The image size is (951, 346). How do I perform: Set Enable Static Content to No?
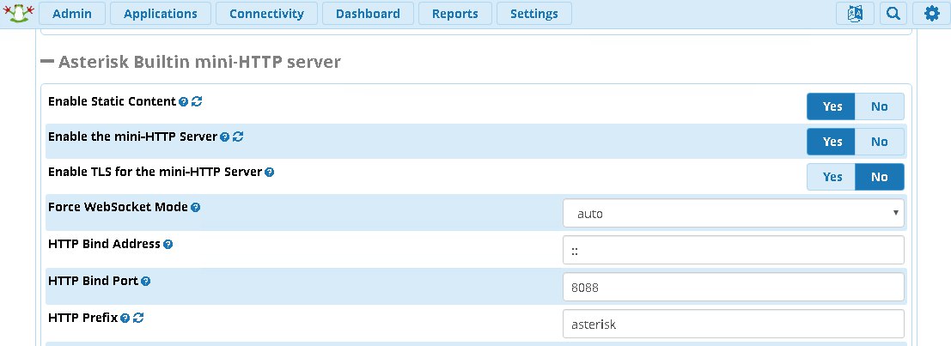[880, 106]
